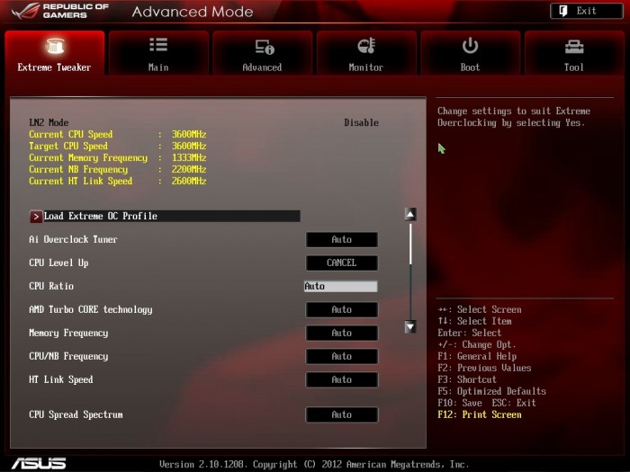Click the Memory Frequency label

tap(68, 334)
